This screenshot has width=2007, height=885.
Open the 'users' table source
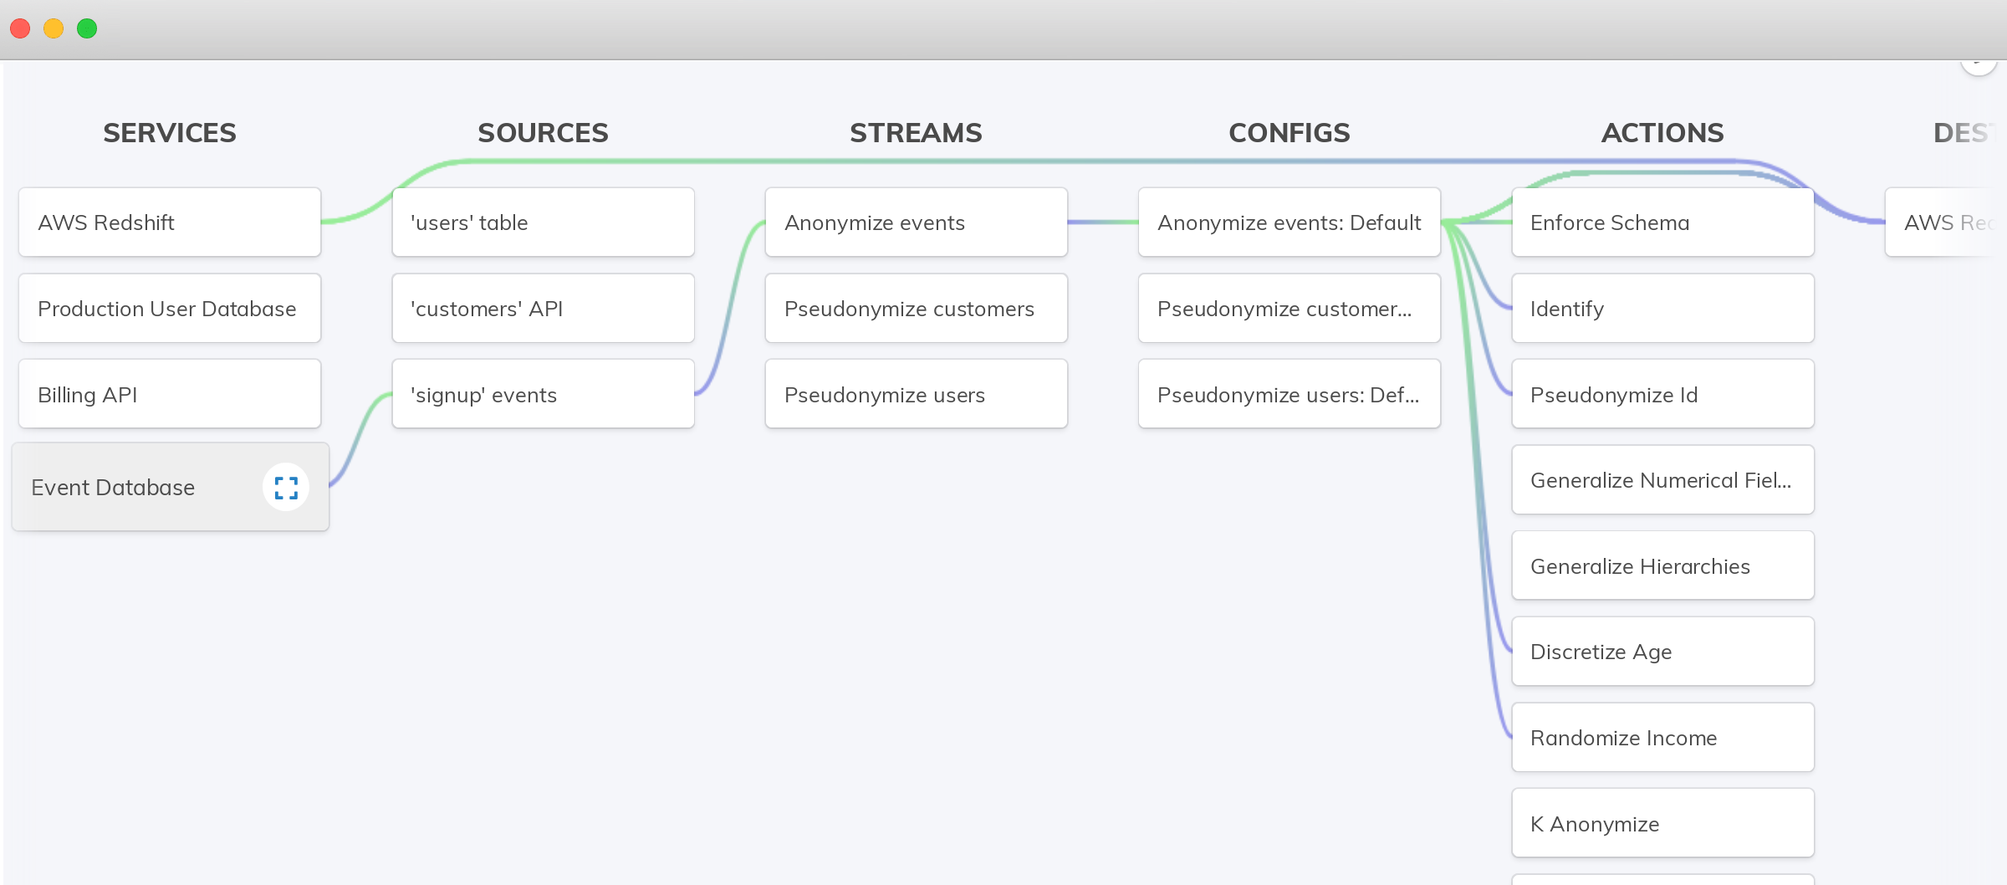pos(543,223)
